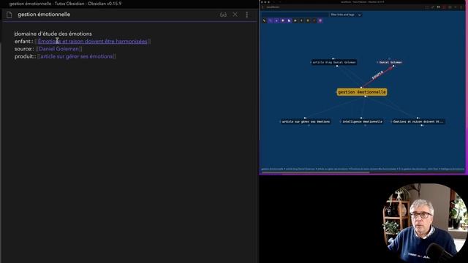Click article blog Daniel Goleman in history breadcrumb

[301, 169]
